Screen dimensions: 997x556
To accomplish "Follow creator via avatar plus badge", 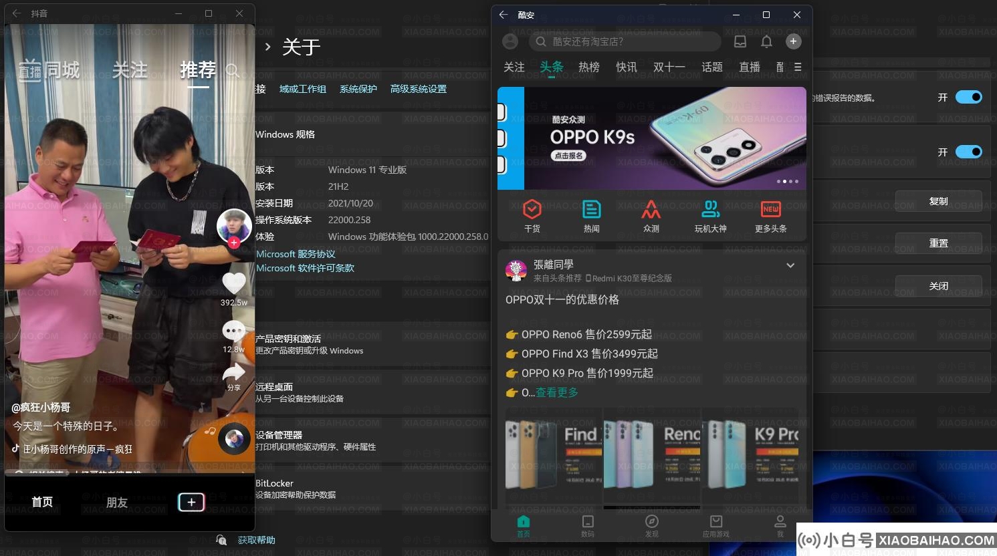I will coord(234,243).
